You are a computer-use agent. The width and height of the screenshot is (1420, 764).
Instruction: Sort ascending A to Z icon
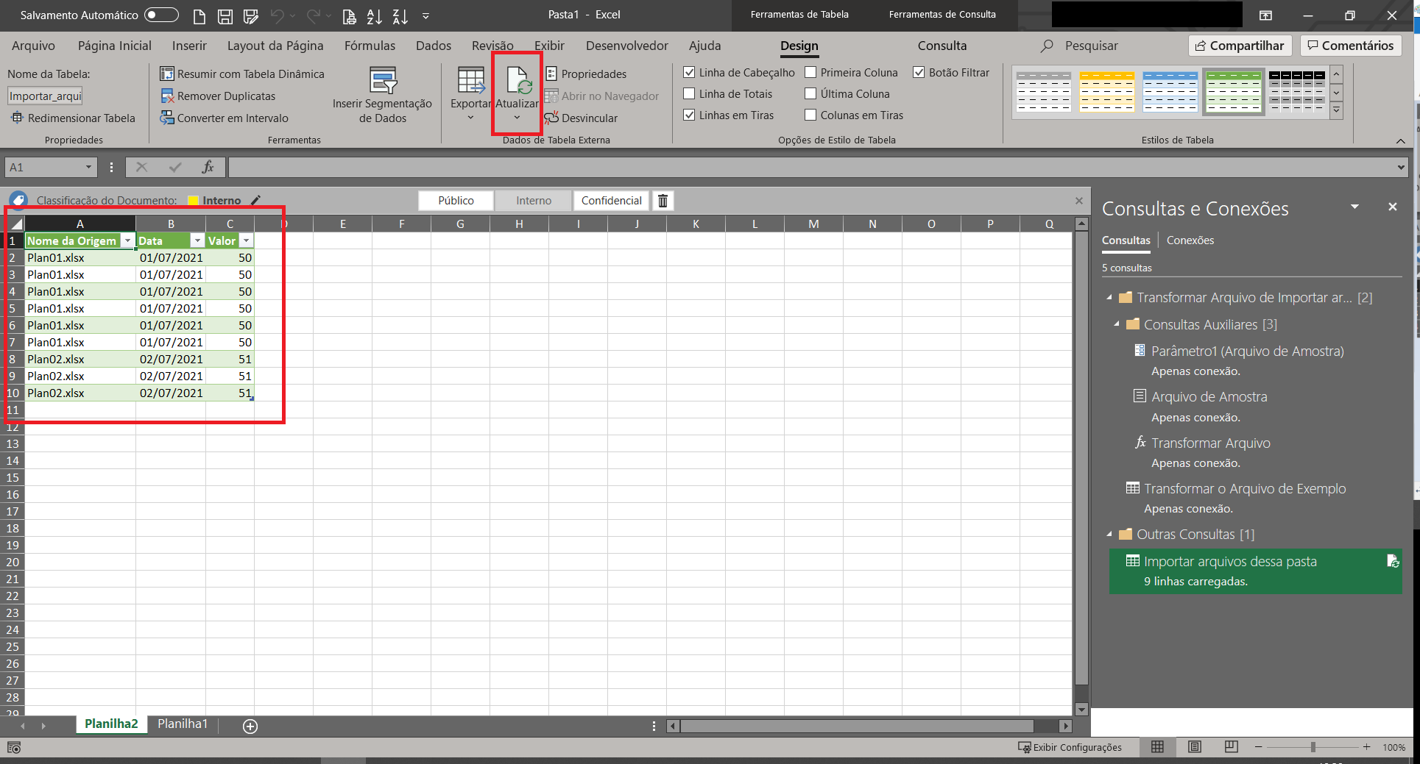click(374, 15)
